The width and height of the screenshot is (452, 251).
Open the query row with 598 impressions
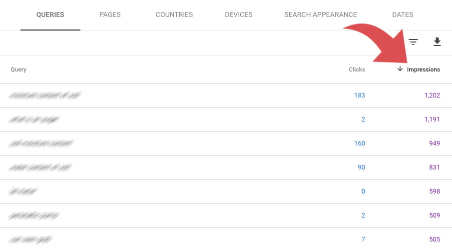pos(226,191)
